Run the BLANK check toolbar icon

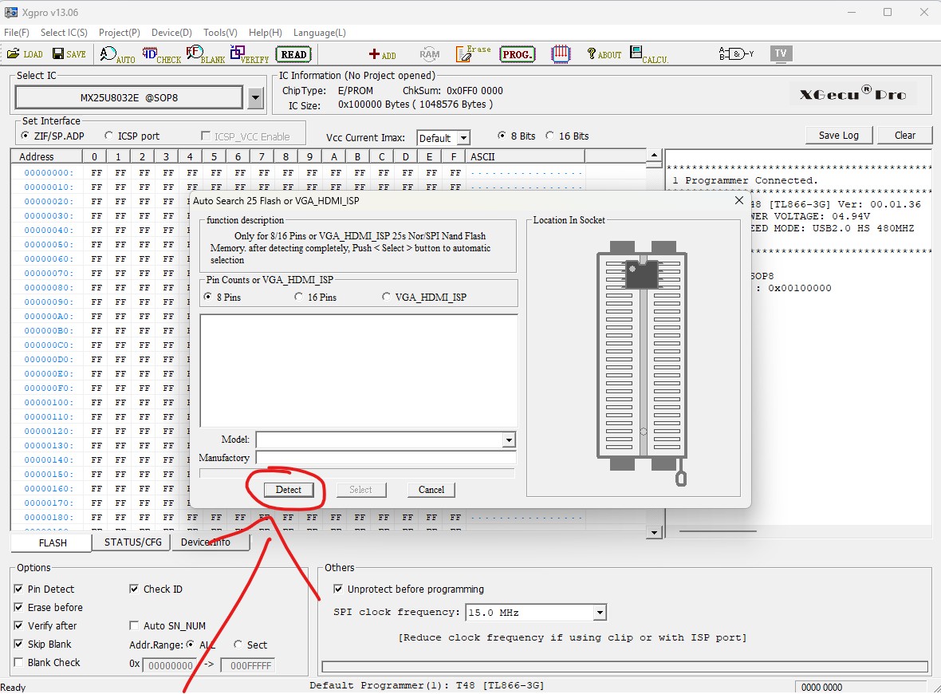205,54
